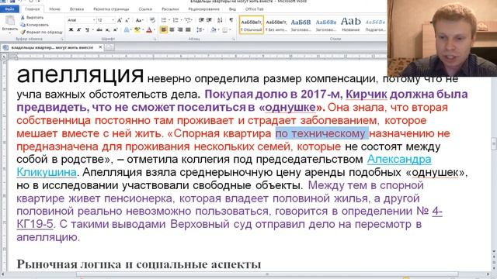Apply strikethrough formatting
The image size is (497, 279).
(x=99, y=29)
